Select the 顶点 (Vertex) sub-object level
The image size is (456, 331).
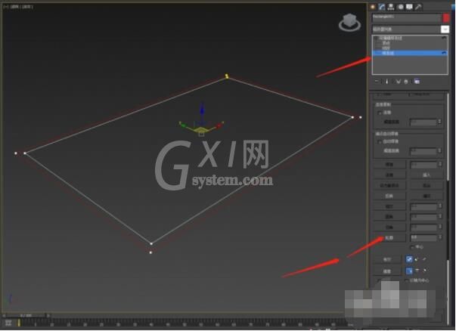pyautogui.click(x=386, y=43)
